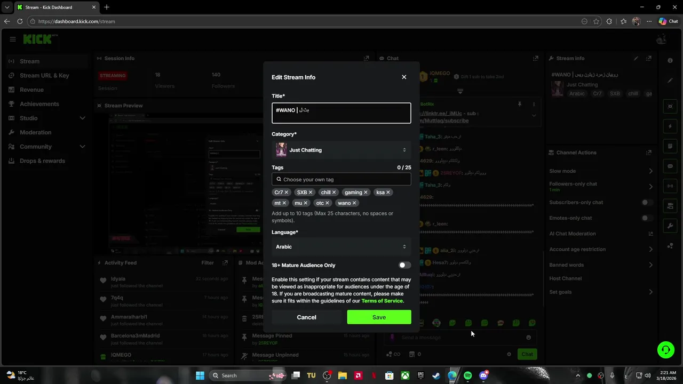Click the chat bubble icon in right rail
This screenshot has width=683, height=384.
click(670, 166)
